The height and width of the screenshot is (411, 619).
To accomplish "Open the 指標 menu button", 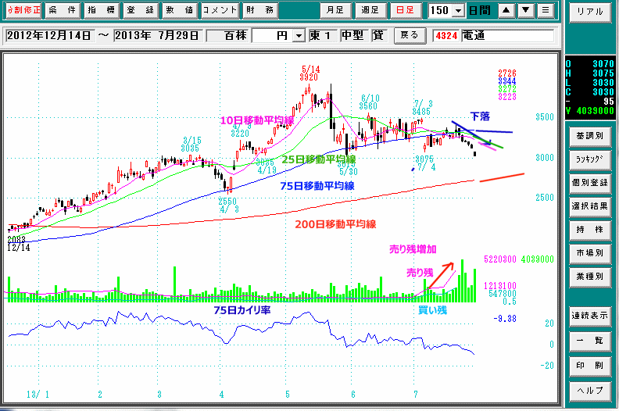I will [x=101, y=10].
